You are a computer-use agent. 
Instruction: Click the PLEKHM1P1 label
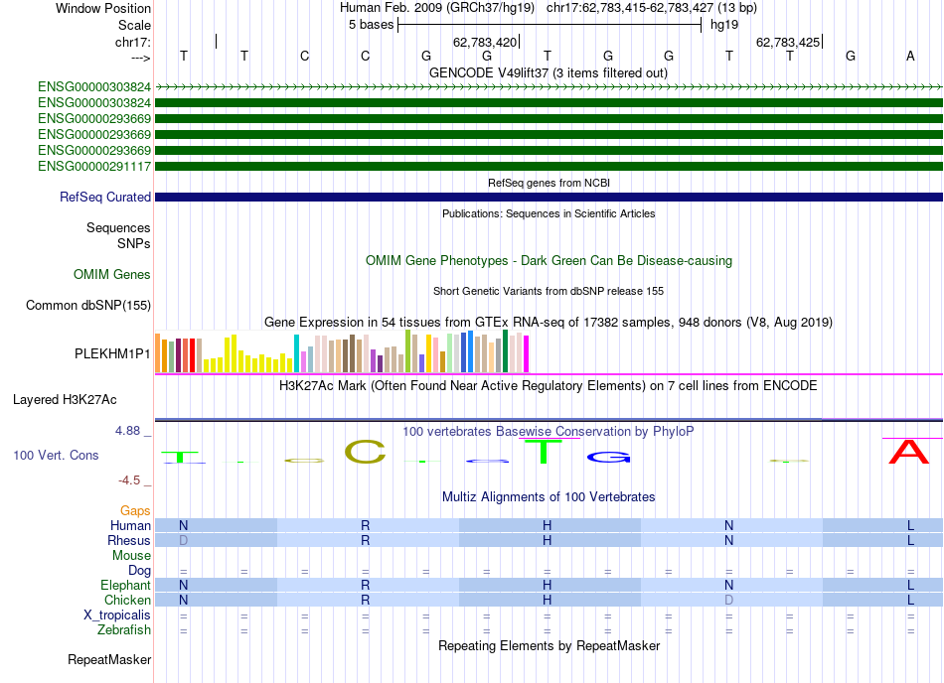tap(112, 353)
